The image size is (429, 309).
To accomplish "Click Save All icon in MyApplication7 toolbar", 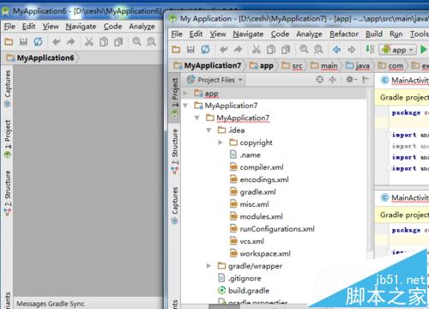I will 190,50.
